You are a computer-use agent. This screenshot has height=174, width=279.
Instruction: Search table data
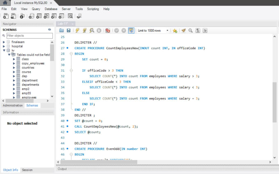tap(70, 16)
